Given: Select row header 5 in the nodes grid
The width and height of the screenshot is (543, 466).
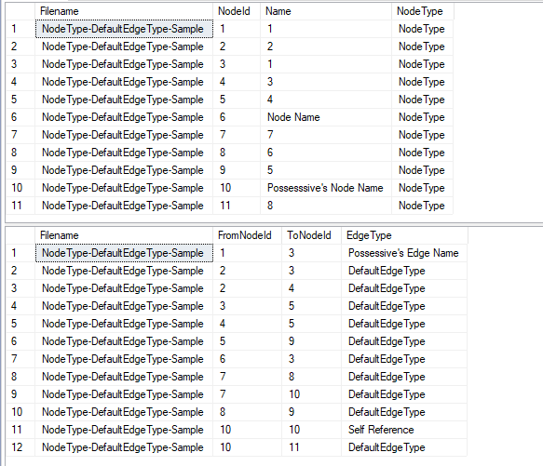Looking at the screenshot, I should [20, 100].
